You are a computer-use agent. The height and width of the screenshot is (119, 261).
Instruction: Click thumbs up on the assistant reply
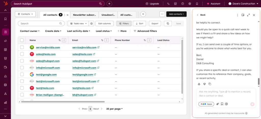point(199,84)
